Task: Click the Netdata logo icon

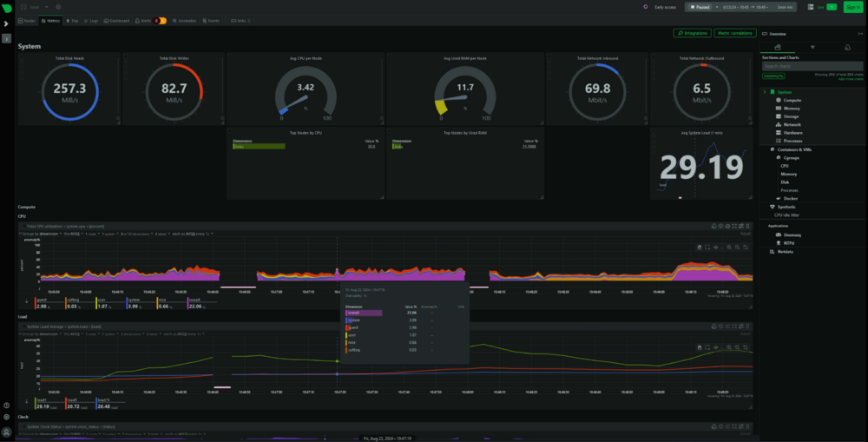Action: [7, 8]
